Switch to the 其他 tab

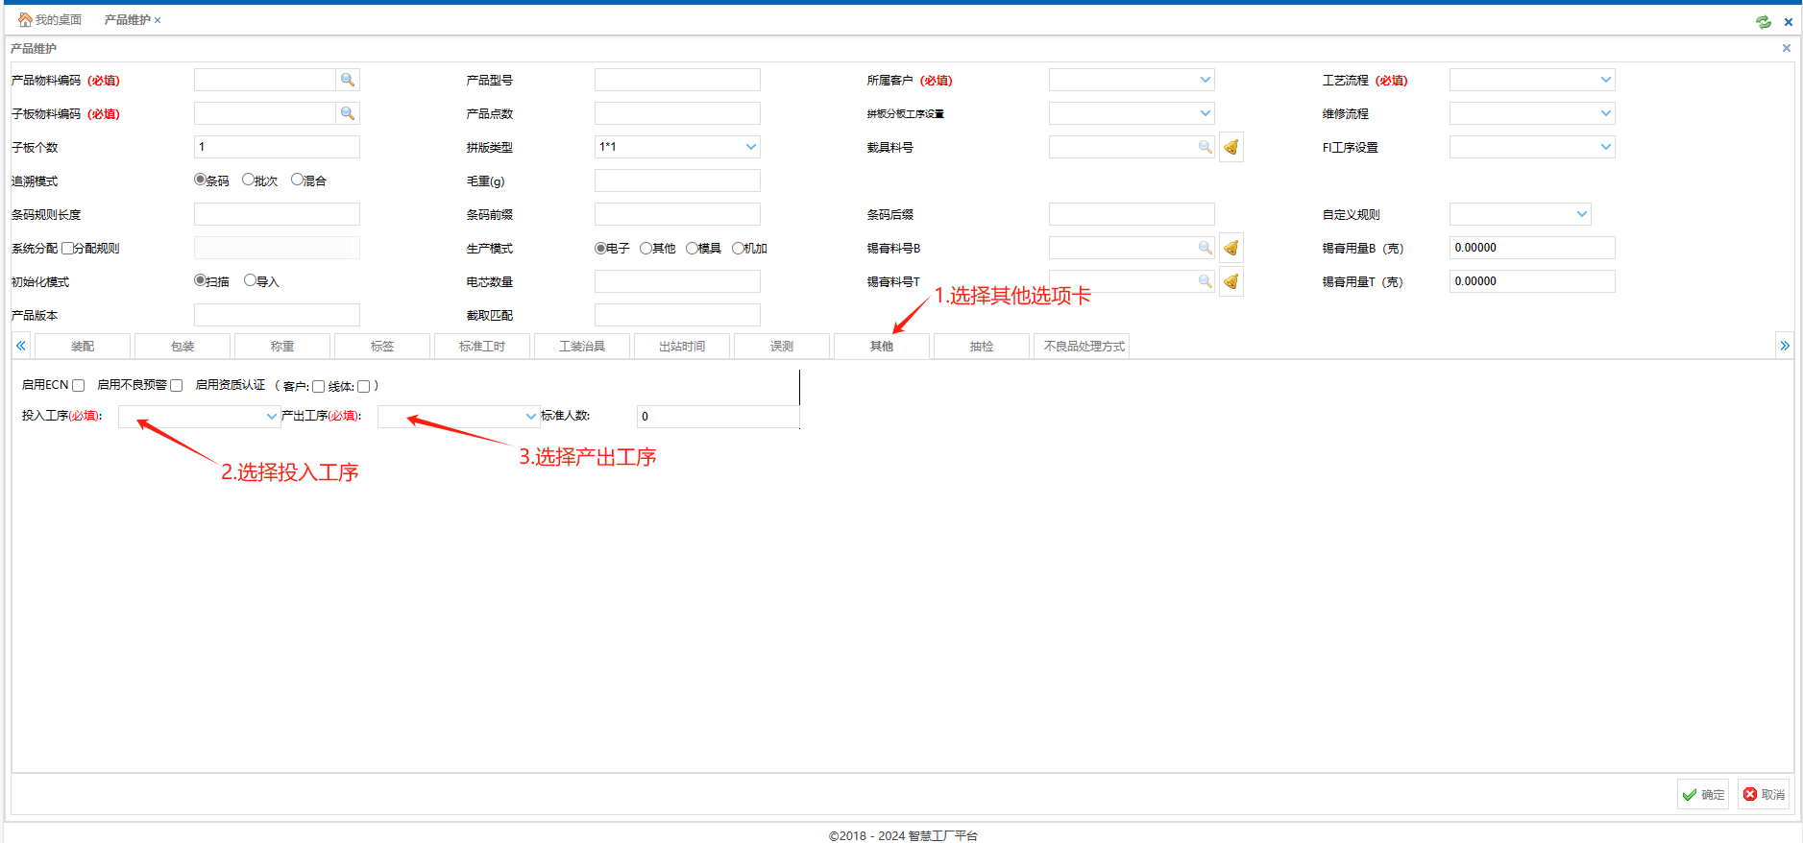881,347
